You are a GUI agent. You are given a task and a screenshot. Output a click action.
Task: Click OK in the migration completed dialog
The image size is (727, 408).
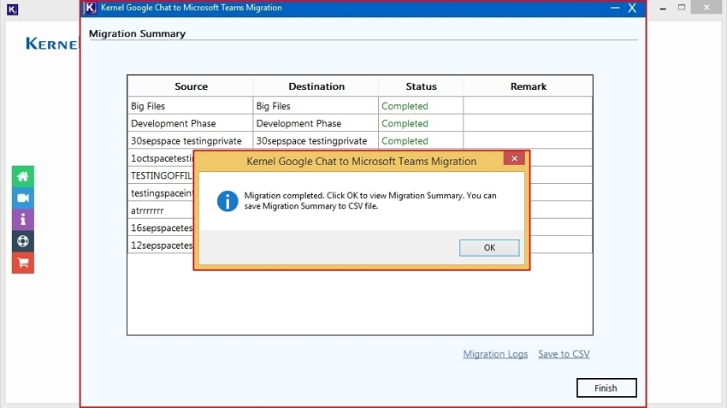[x=489, y=247]
